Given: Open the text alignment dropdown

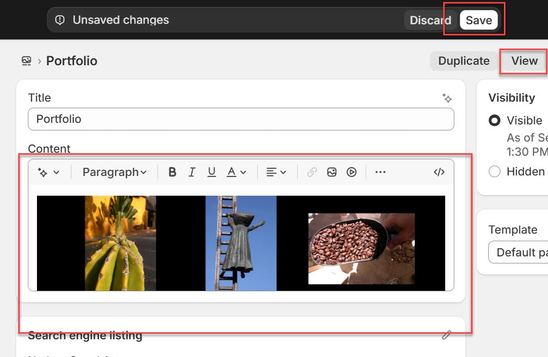Looking at the screenshot, I should click(x=277, y=171).
